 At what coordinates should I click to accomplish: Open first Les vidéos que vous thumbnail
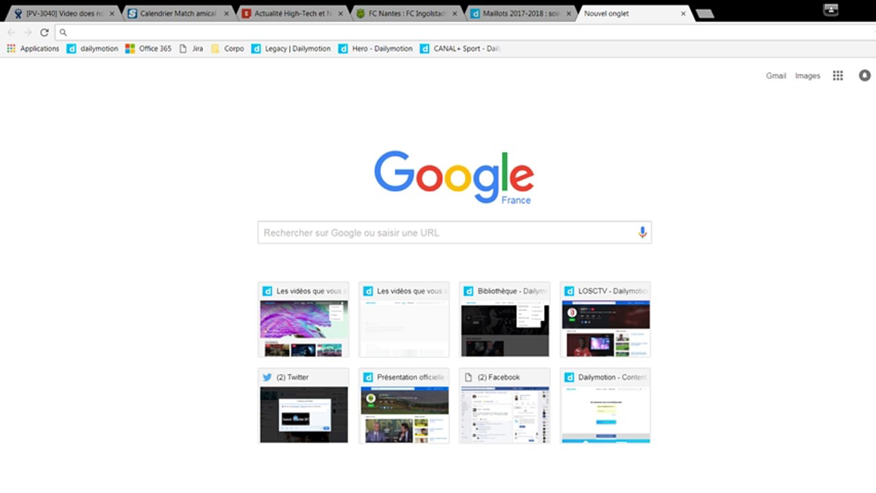point(304,320)
